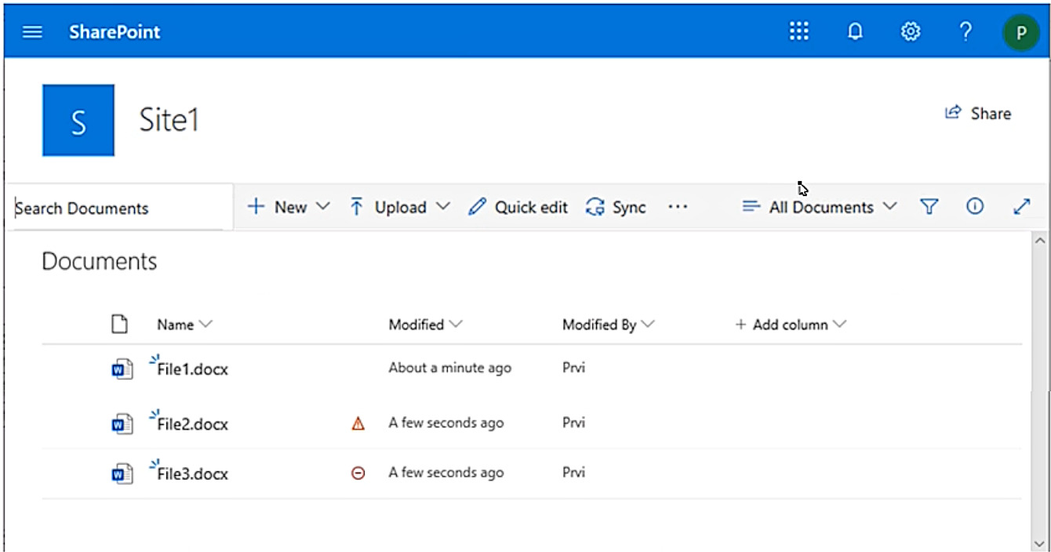Click the warning triangle icon beside File2.docx

[358, 423]
